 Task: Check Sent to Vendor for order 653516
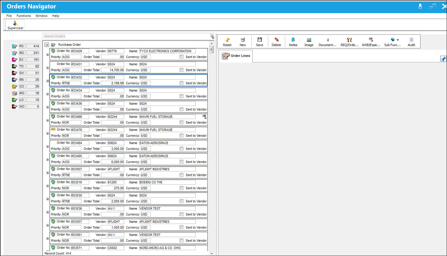pyautogui.click(x=182, y=188)
